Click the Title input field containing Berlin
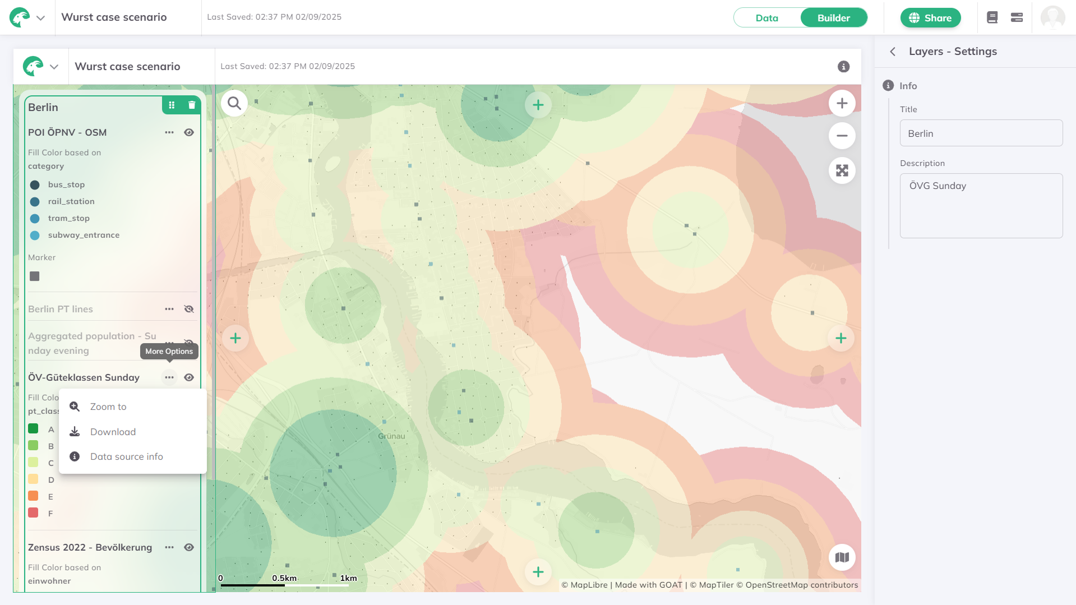 981,133
